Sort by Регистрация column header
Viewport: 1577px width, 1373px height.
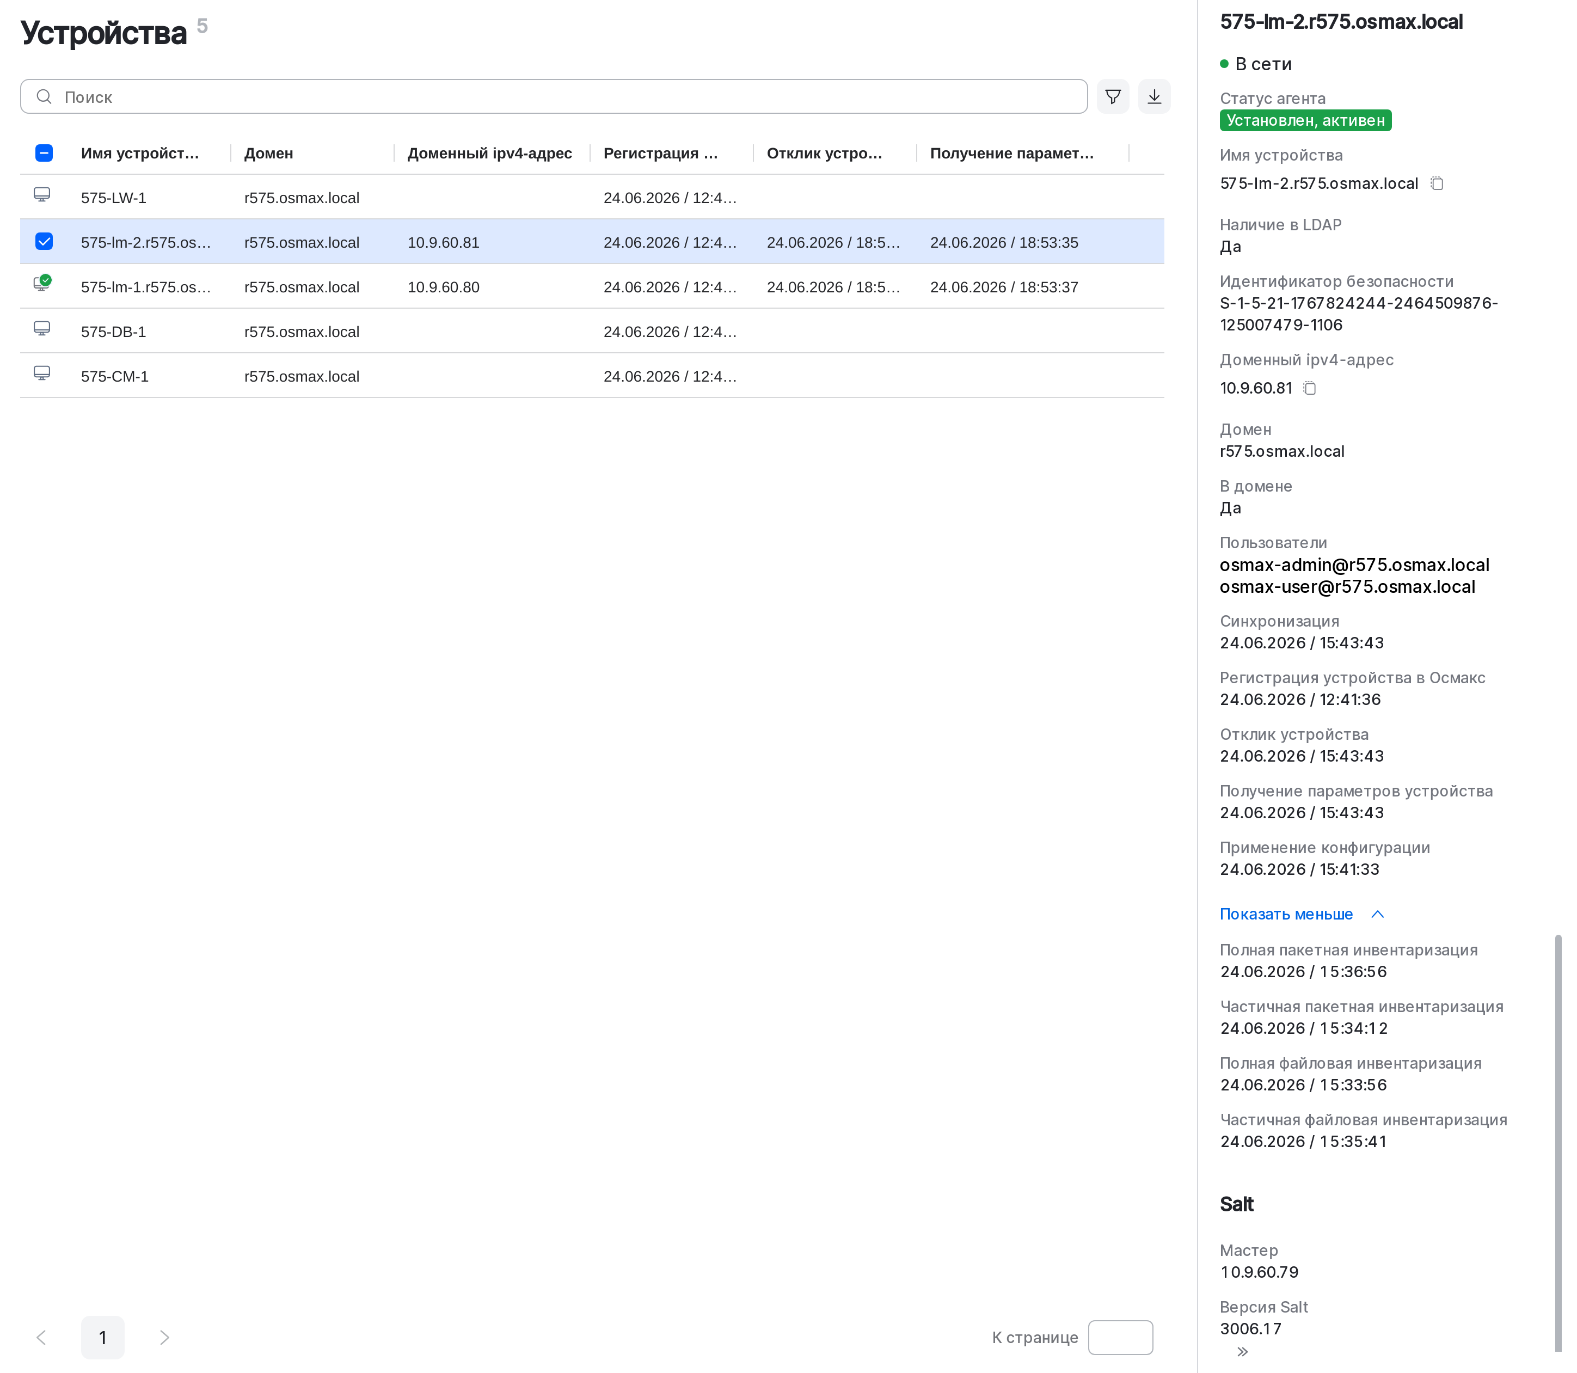[x=660, y=153]
